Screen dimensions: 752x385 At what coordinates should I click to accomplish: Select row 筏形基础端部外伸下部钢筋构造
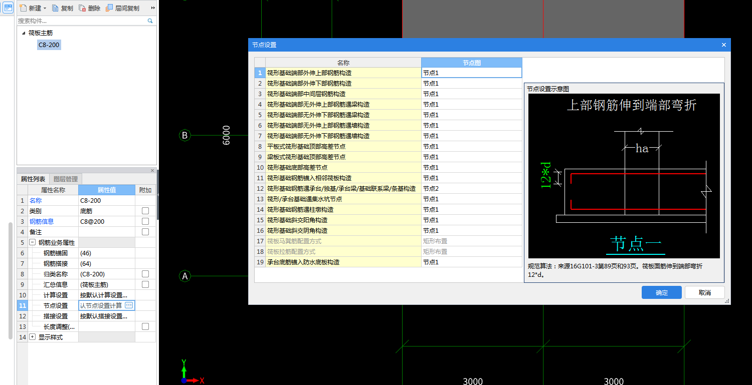click(x=343, y=84)
